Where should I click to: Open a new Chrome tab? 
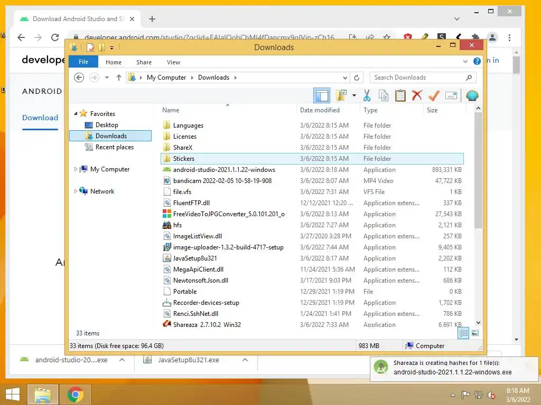[152, 19]
